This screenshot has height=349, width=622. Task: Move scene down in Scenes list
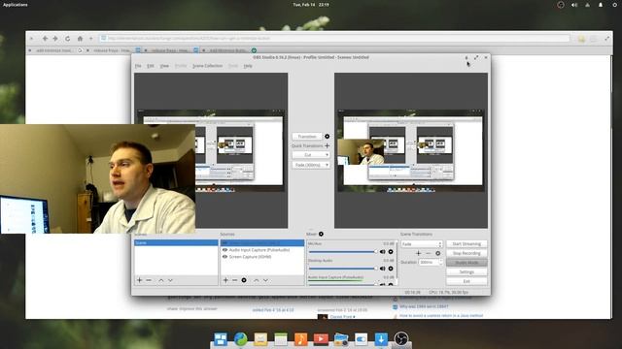[x=170, y=280]
